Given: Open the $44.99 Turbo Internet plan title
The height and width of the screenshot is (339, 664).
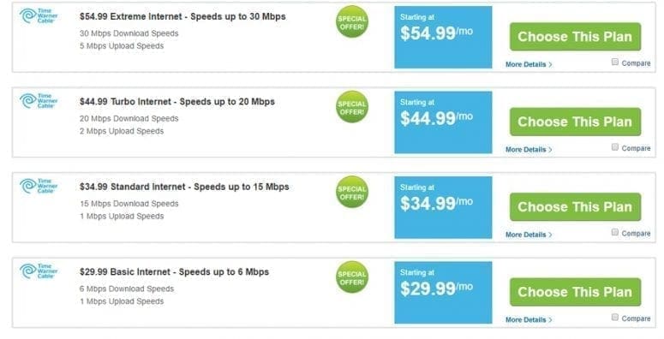Looking at the screenshot, I should tap(177, 102).
